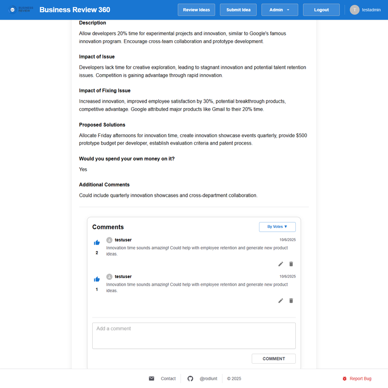The height and width of the screenshot is (388, 388).
Task: Expand the Admin dropdown menu
Action: pos(279,10)
